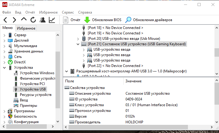The width and height of the screenshot is (219, 133).
Task: Select the Сеть network icon
Action: click(10, 57)
